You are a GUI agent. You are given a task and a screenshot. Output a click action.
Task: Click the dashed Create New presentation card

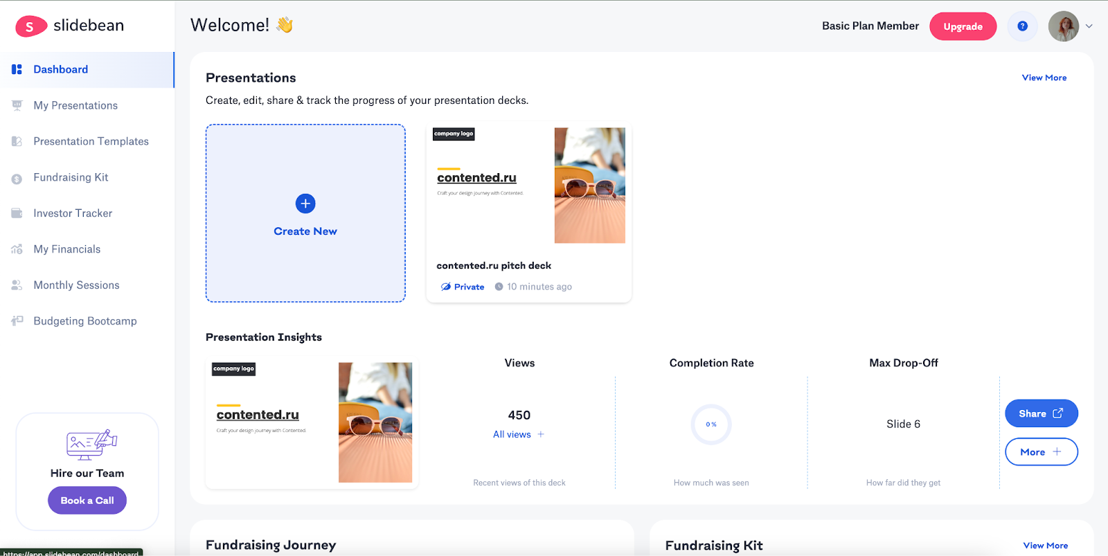point(305,213)
